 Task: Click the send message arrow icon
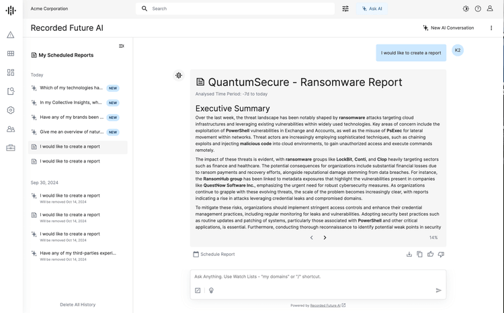pos(438,290)
